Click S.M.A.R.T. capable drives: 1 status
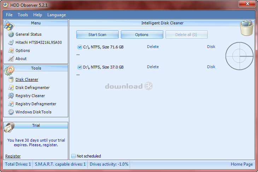Screen dimensions: 258x172 click(x=60, y=164)
